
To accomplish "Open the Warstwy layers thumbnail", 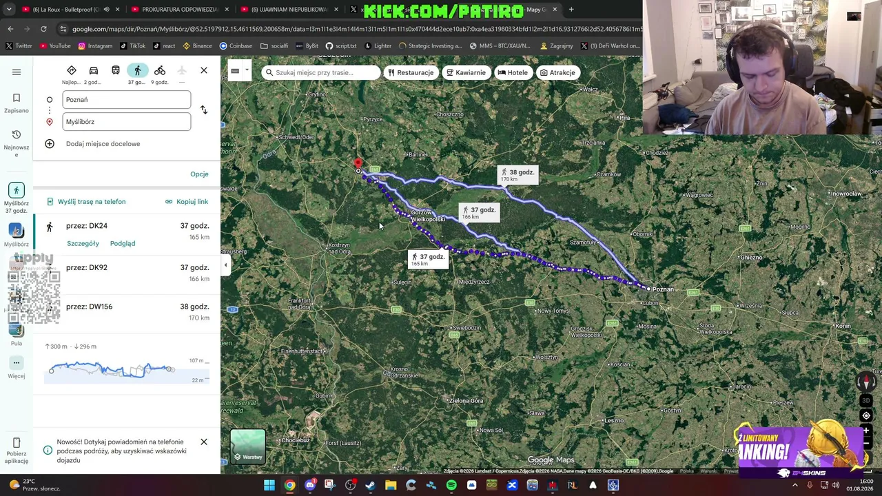I will [247, 446].
